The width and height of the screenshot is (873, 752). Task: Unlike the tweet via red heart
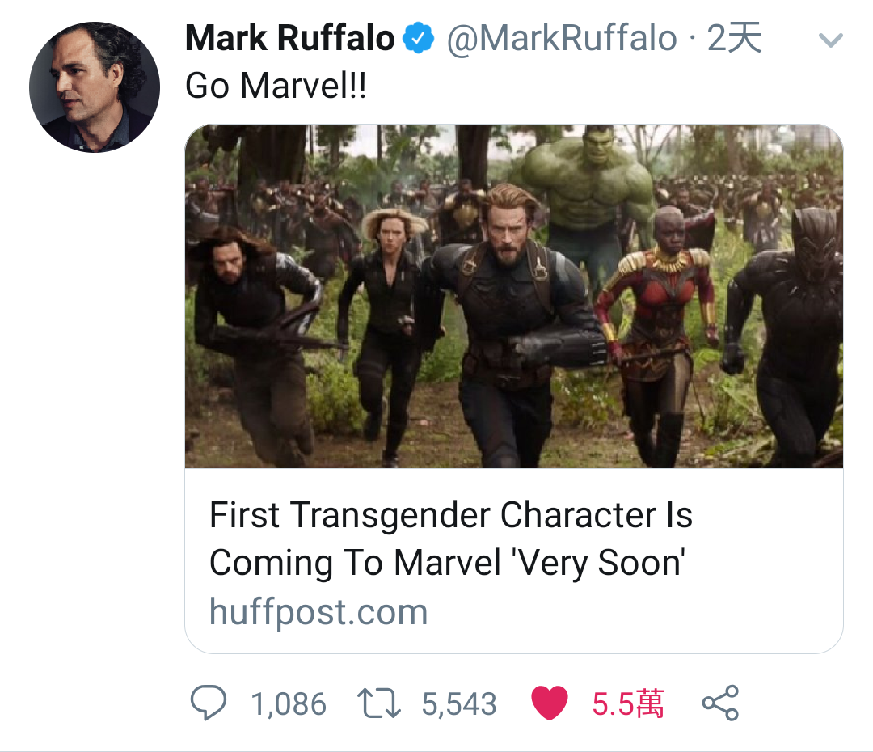[x=550, y=703]
